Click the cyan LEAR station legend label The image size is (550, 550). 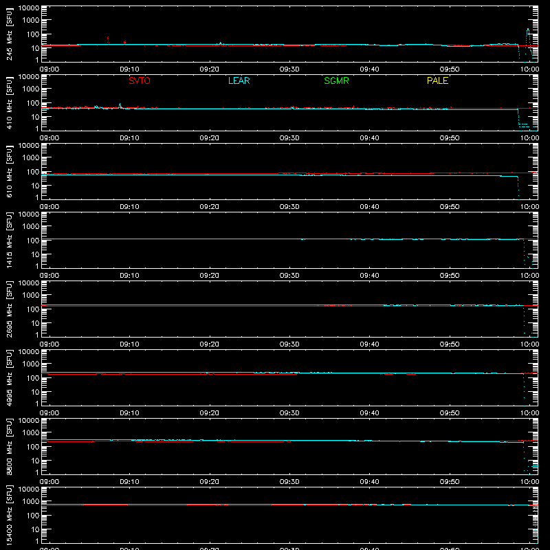[x=239, y=80]
